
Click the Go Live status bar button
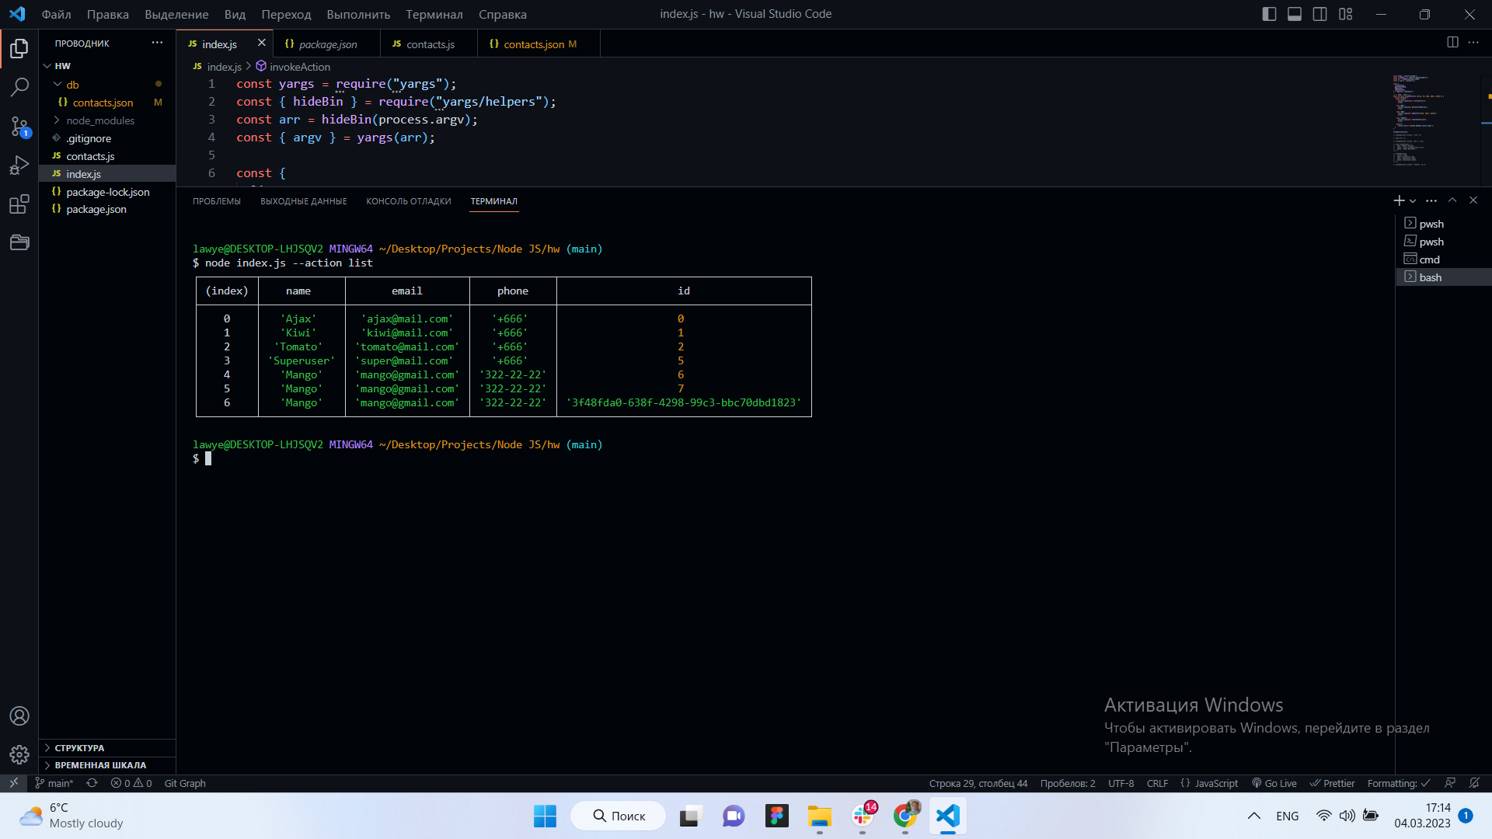point(1274,783)
